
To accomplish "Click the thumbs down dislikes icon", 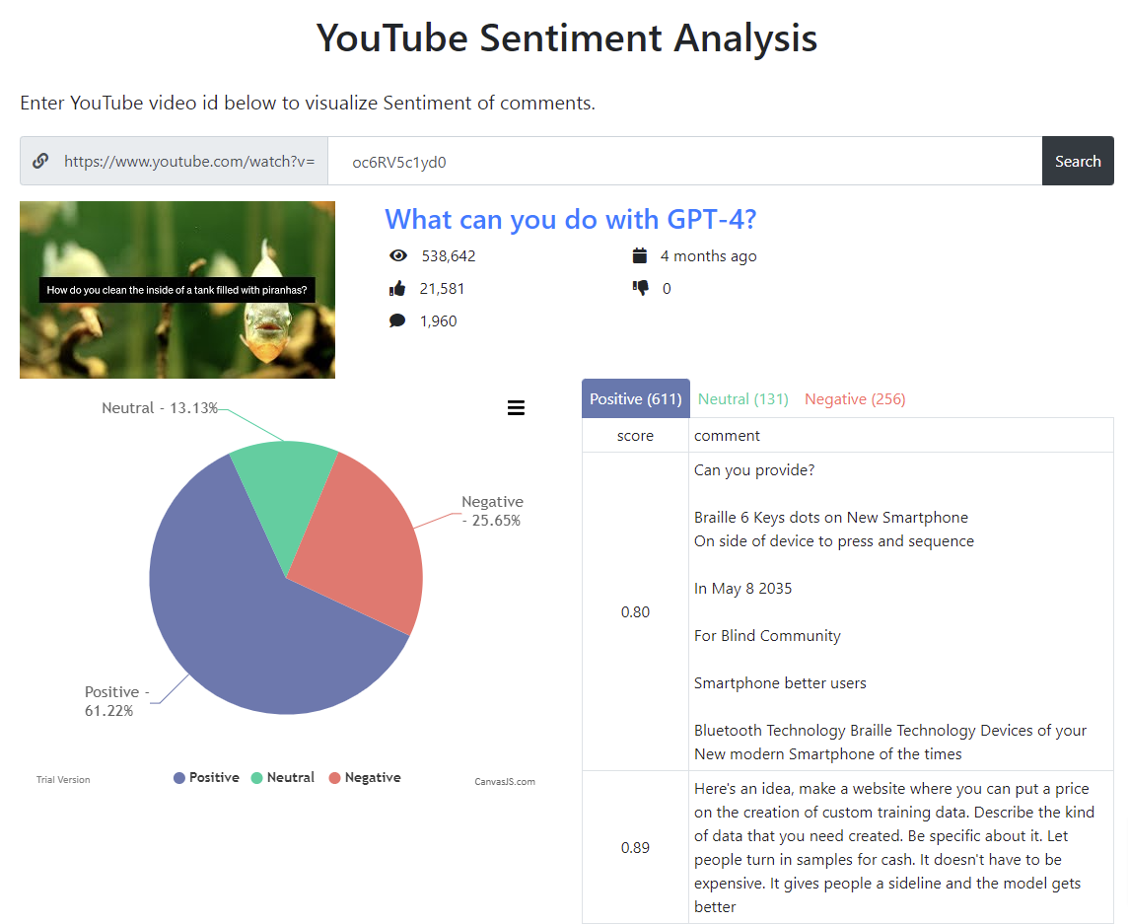I will click(641, 287).
